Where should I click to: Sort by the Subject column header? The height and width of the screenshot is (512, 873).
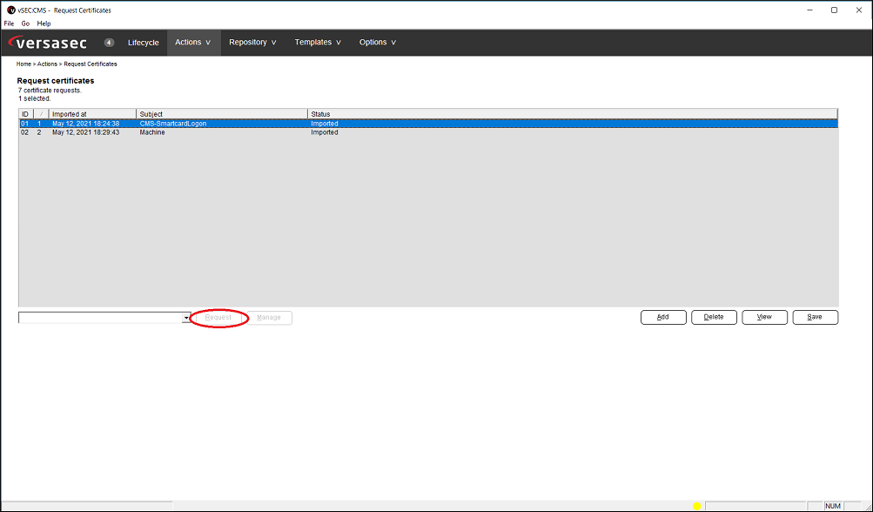(x=222, y=114)
